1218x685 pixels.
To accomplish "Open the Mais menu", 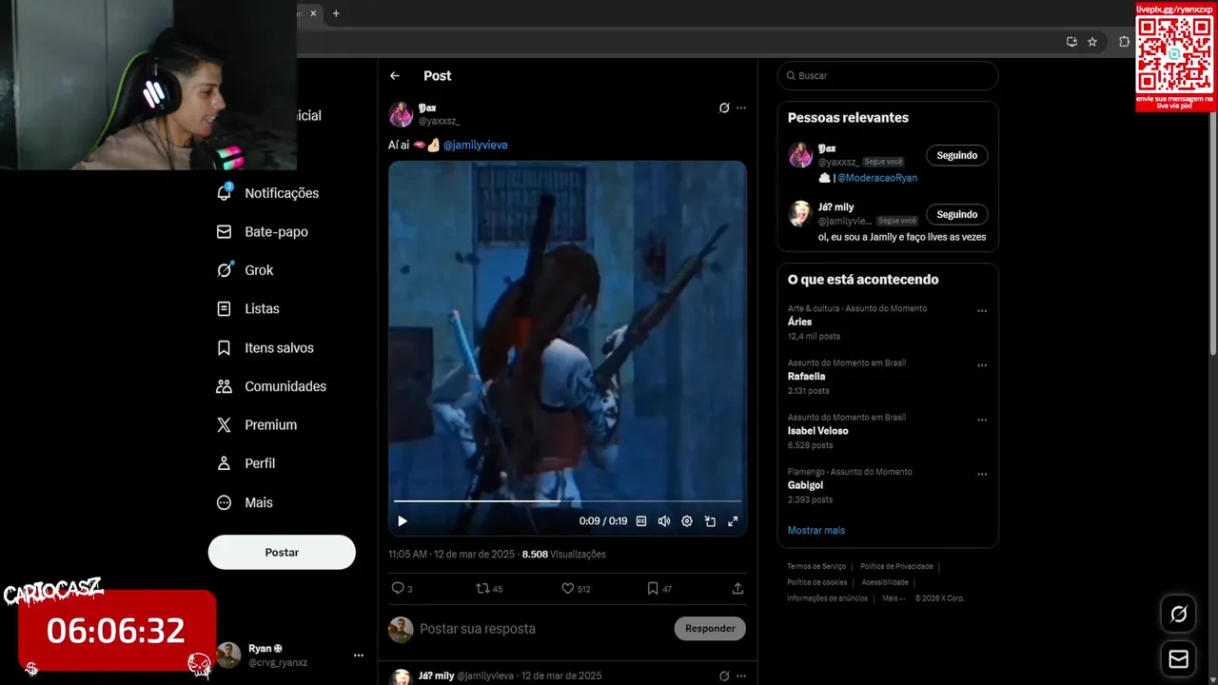I will [x=245, y=502].
